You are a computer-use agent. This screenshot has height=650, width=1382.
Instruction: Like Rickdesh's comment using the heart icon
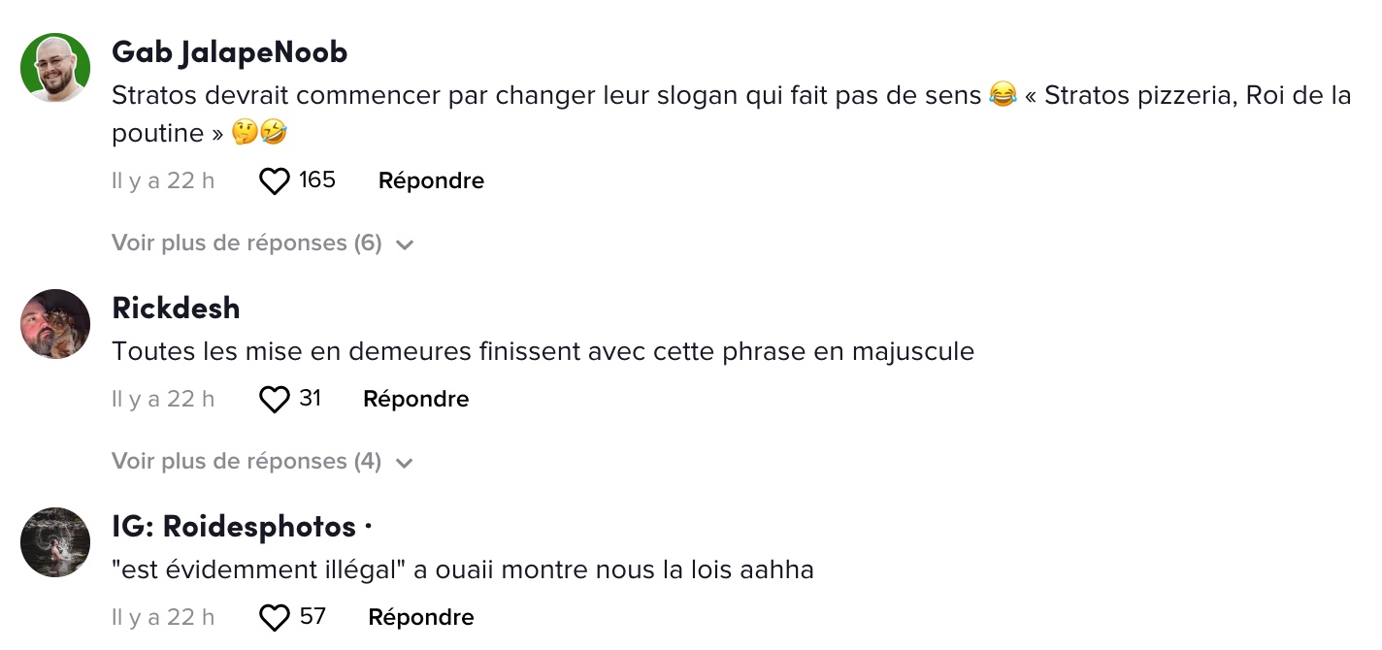pyautogui.click(x=275, y=400)
